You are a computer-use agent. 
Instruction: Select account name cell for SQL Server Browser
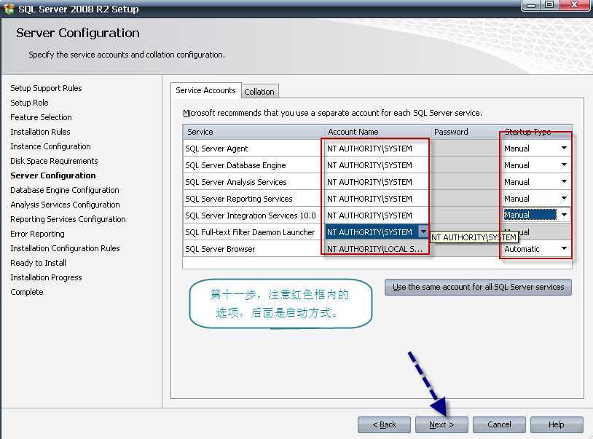(377, 249)
